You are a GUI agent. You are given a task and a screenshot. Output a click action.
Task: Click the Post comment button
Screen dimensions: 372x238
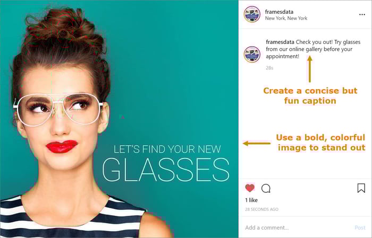360,227
